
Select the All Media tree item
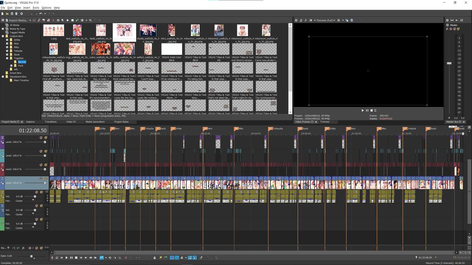(14, 25)
